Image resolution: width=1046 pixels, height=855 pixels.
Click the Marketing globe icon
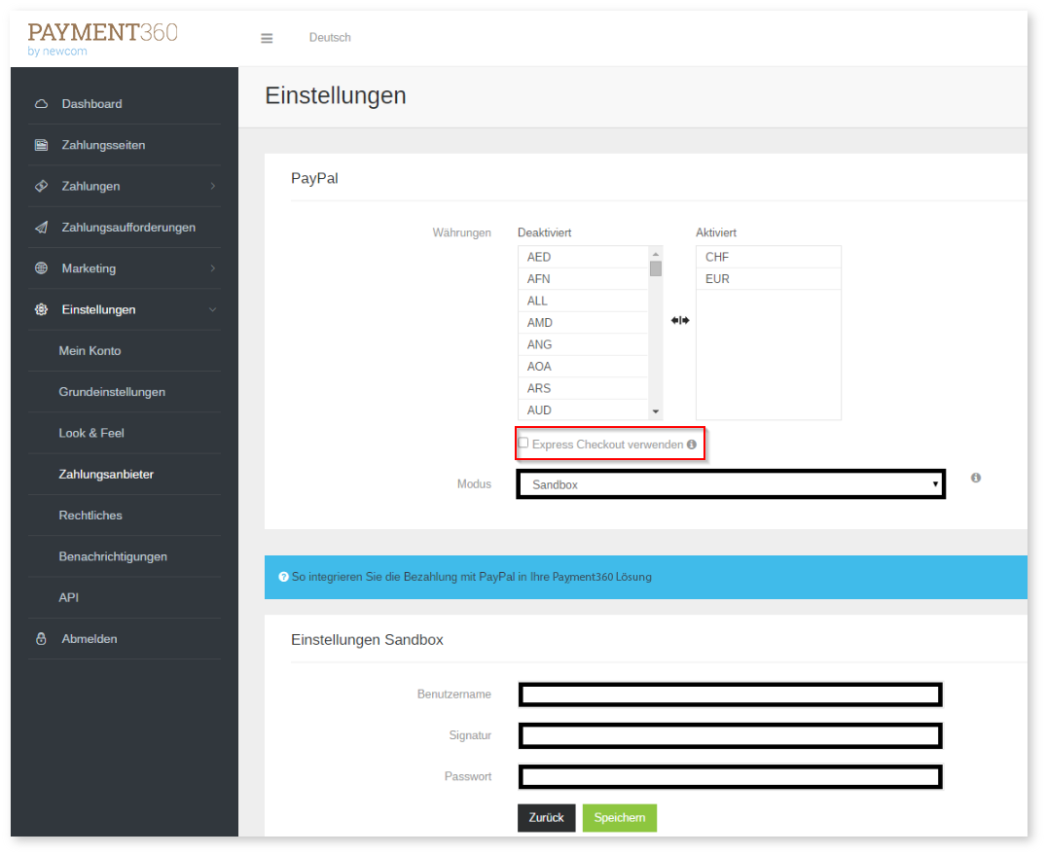(41, 268)
